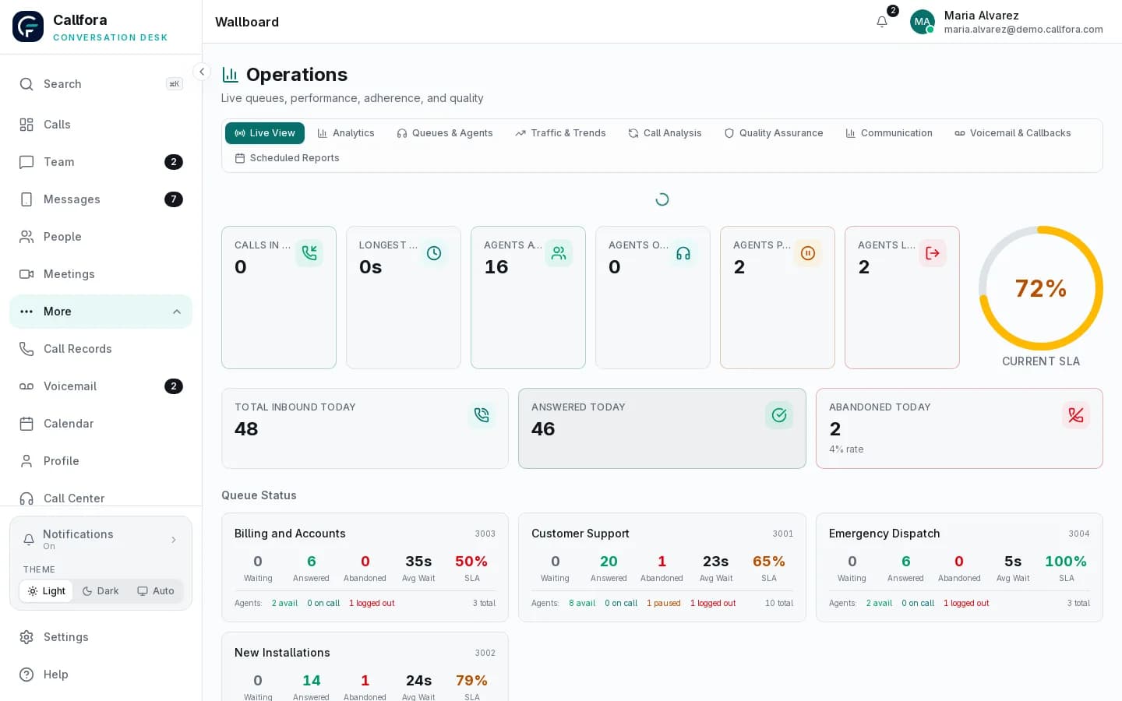Open the Call Analysis tab

click(665, 133)
